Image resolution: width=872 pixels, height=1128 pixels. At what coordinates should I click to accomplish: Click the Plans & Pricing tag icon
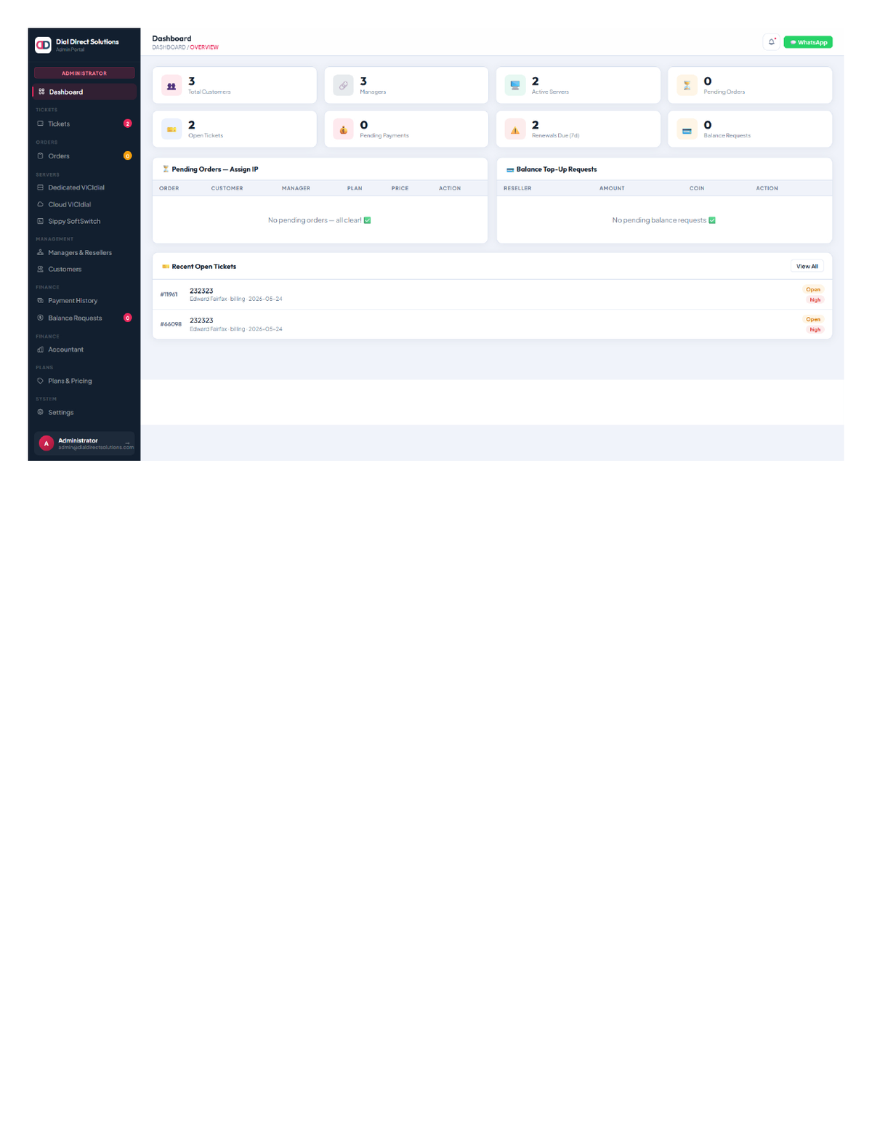coord(40,381)
